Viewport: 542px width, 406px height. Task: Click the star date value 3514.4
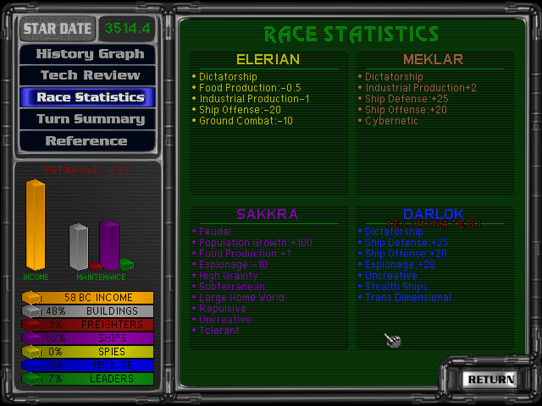tap(127, 28)
